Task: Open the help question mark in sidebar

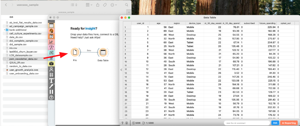Action: coord(51,97)
